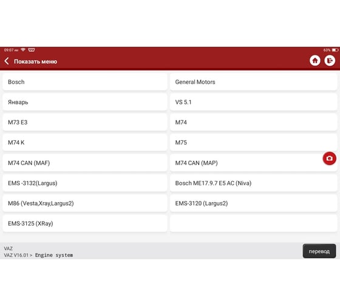
Task: Tap the VCI connector status icon
Action: pos(31,50)
